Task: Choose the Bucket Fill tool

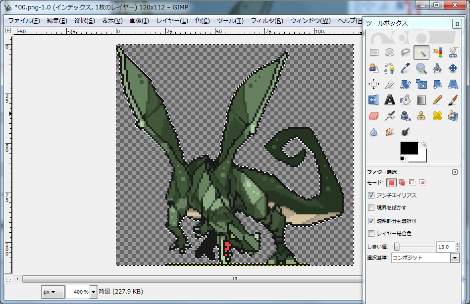Action: point(406,100)
